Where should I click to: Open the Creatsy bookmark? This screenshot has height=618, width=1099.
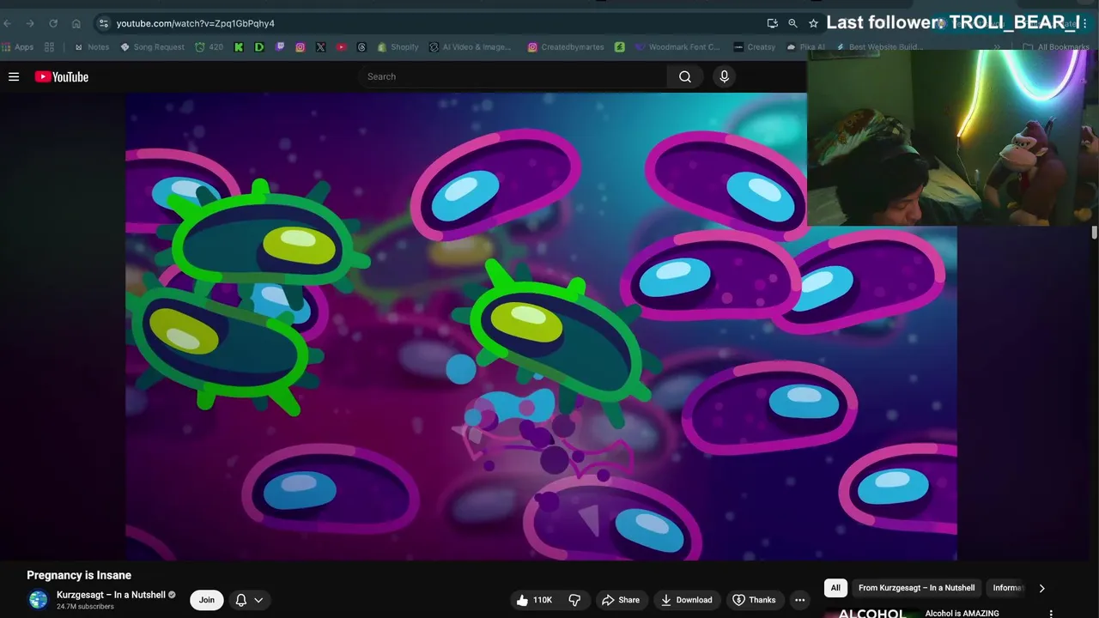[x=755, y=47]
